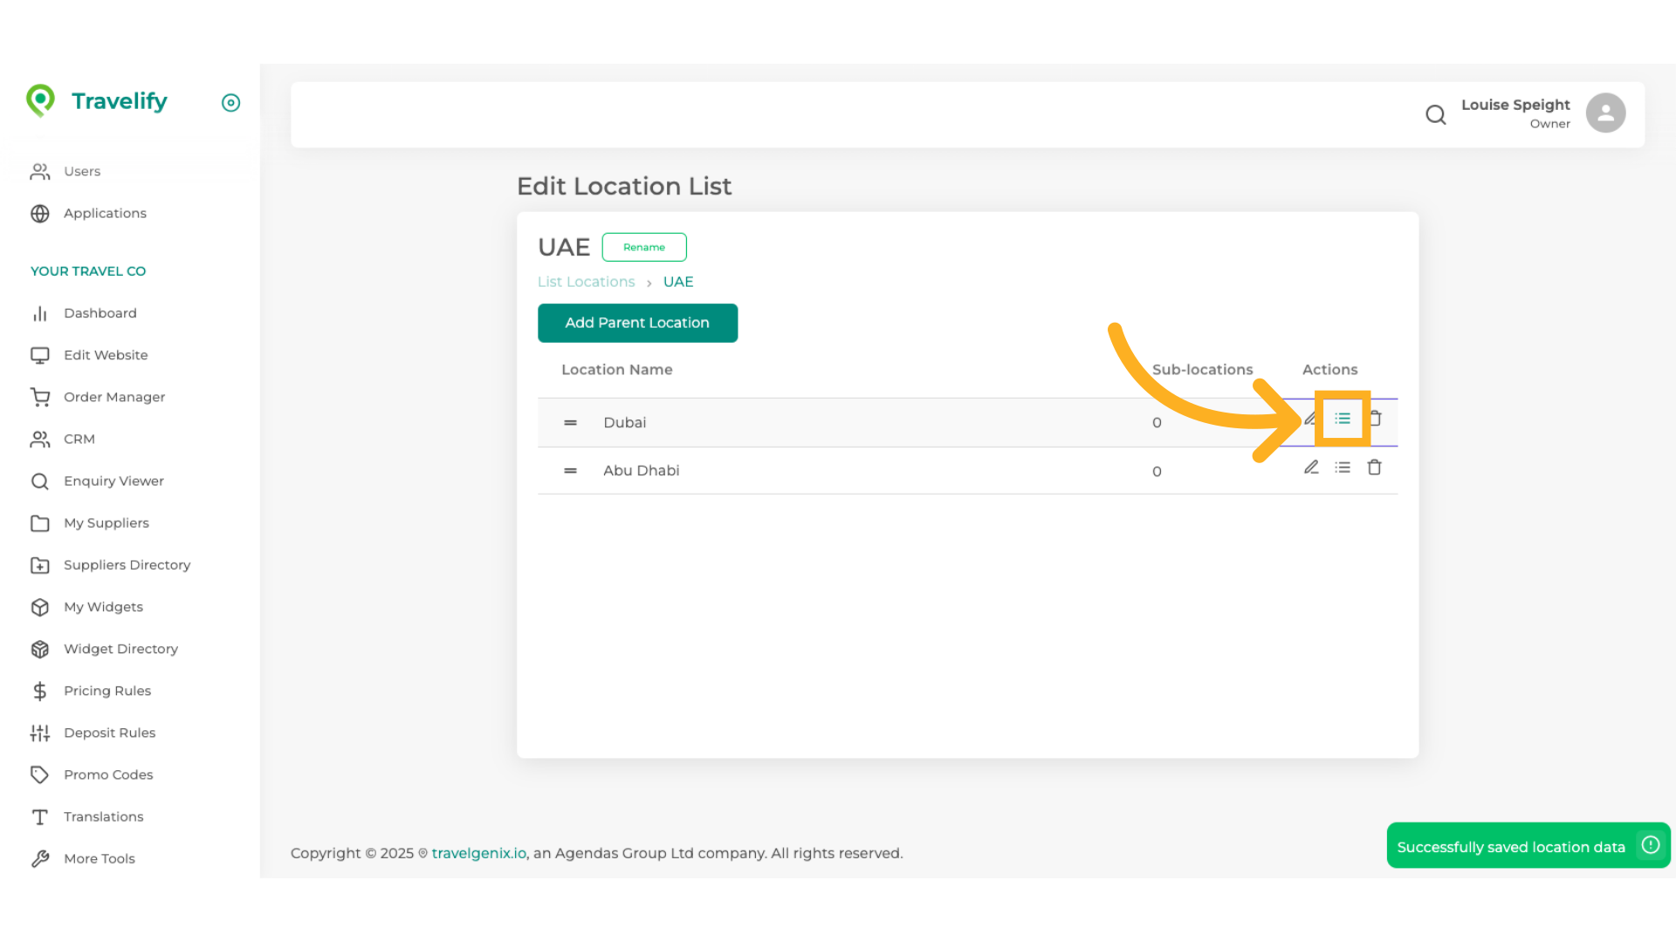Open sub-locations list for Dubai
This screenshot has height=942, width=1676.
pos(1343,419)
